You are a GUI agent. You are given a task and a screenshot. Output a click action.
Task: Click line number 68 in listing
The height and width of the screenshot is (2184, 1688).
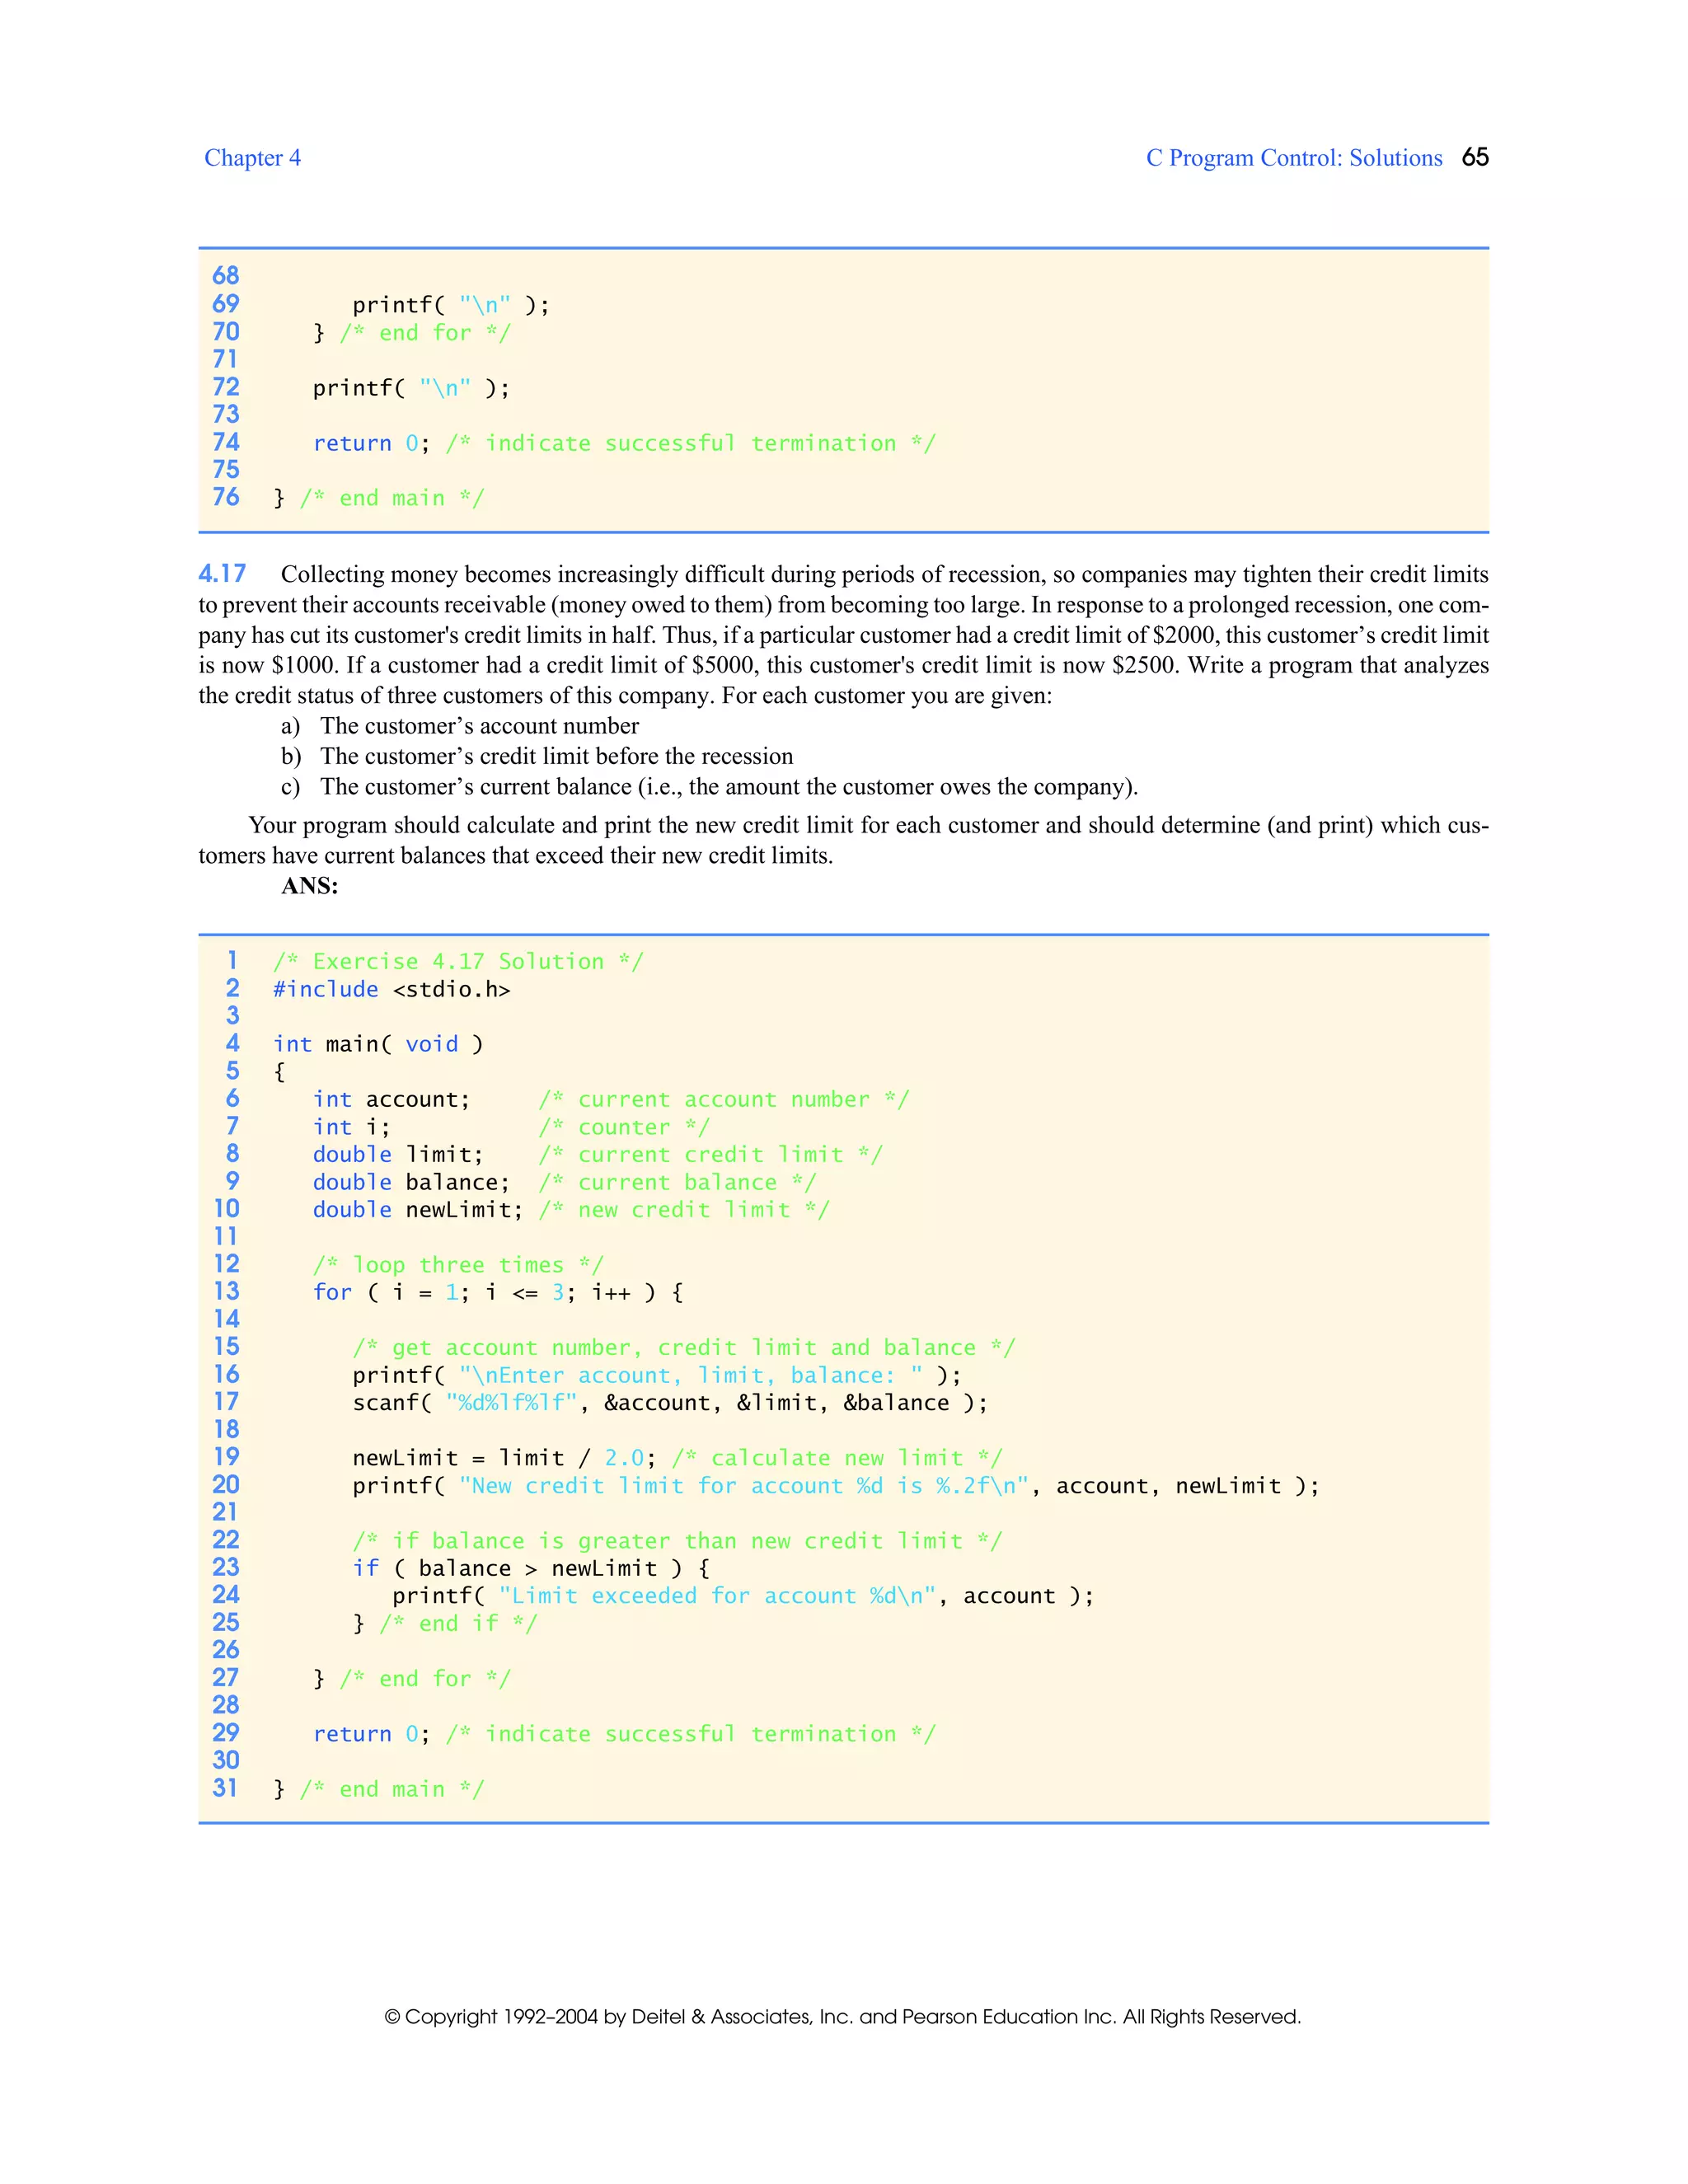click(226, 276)
